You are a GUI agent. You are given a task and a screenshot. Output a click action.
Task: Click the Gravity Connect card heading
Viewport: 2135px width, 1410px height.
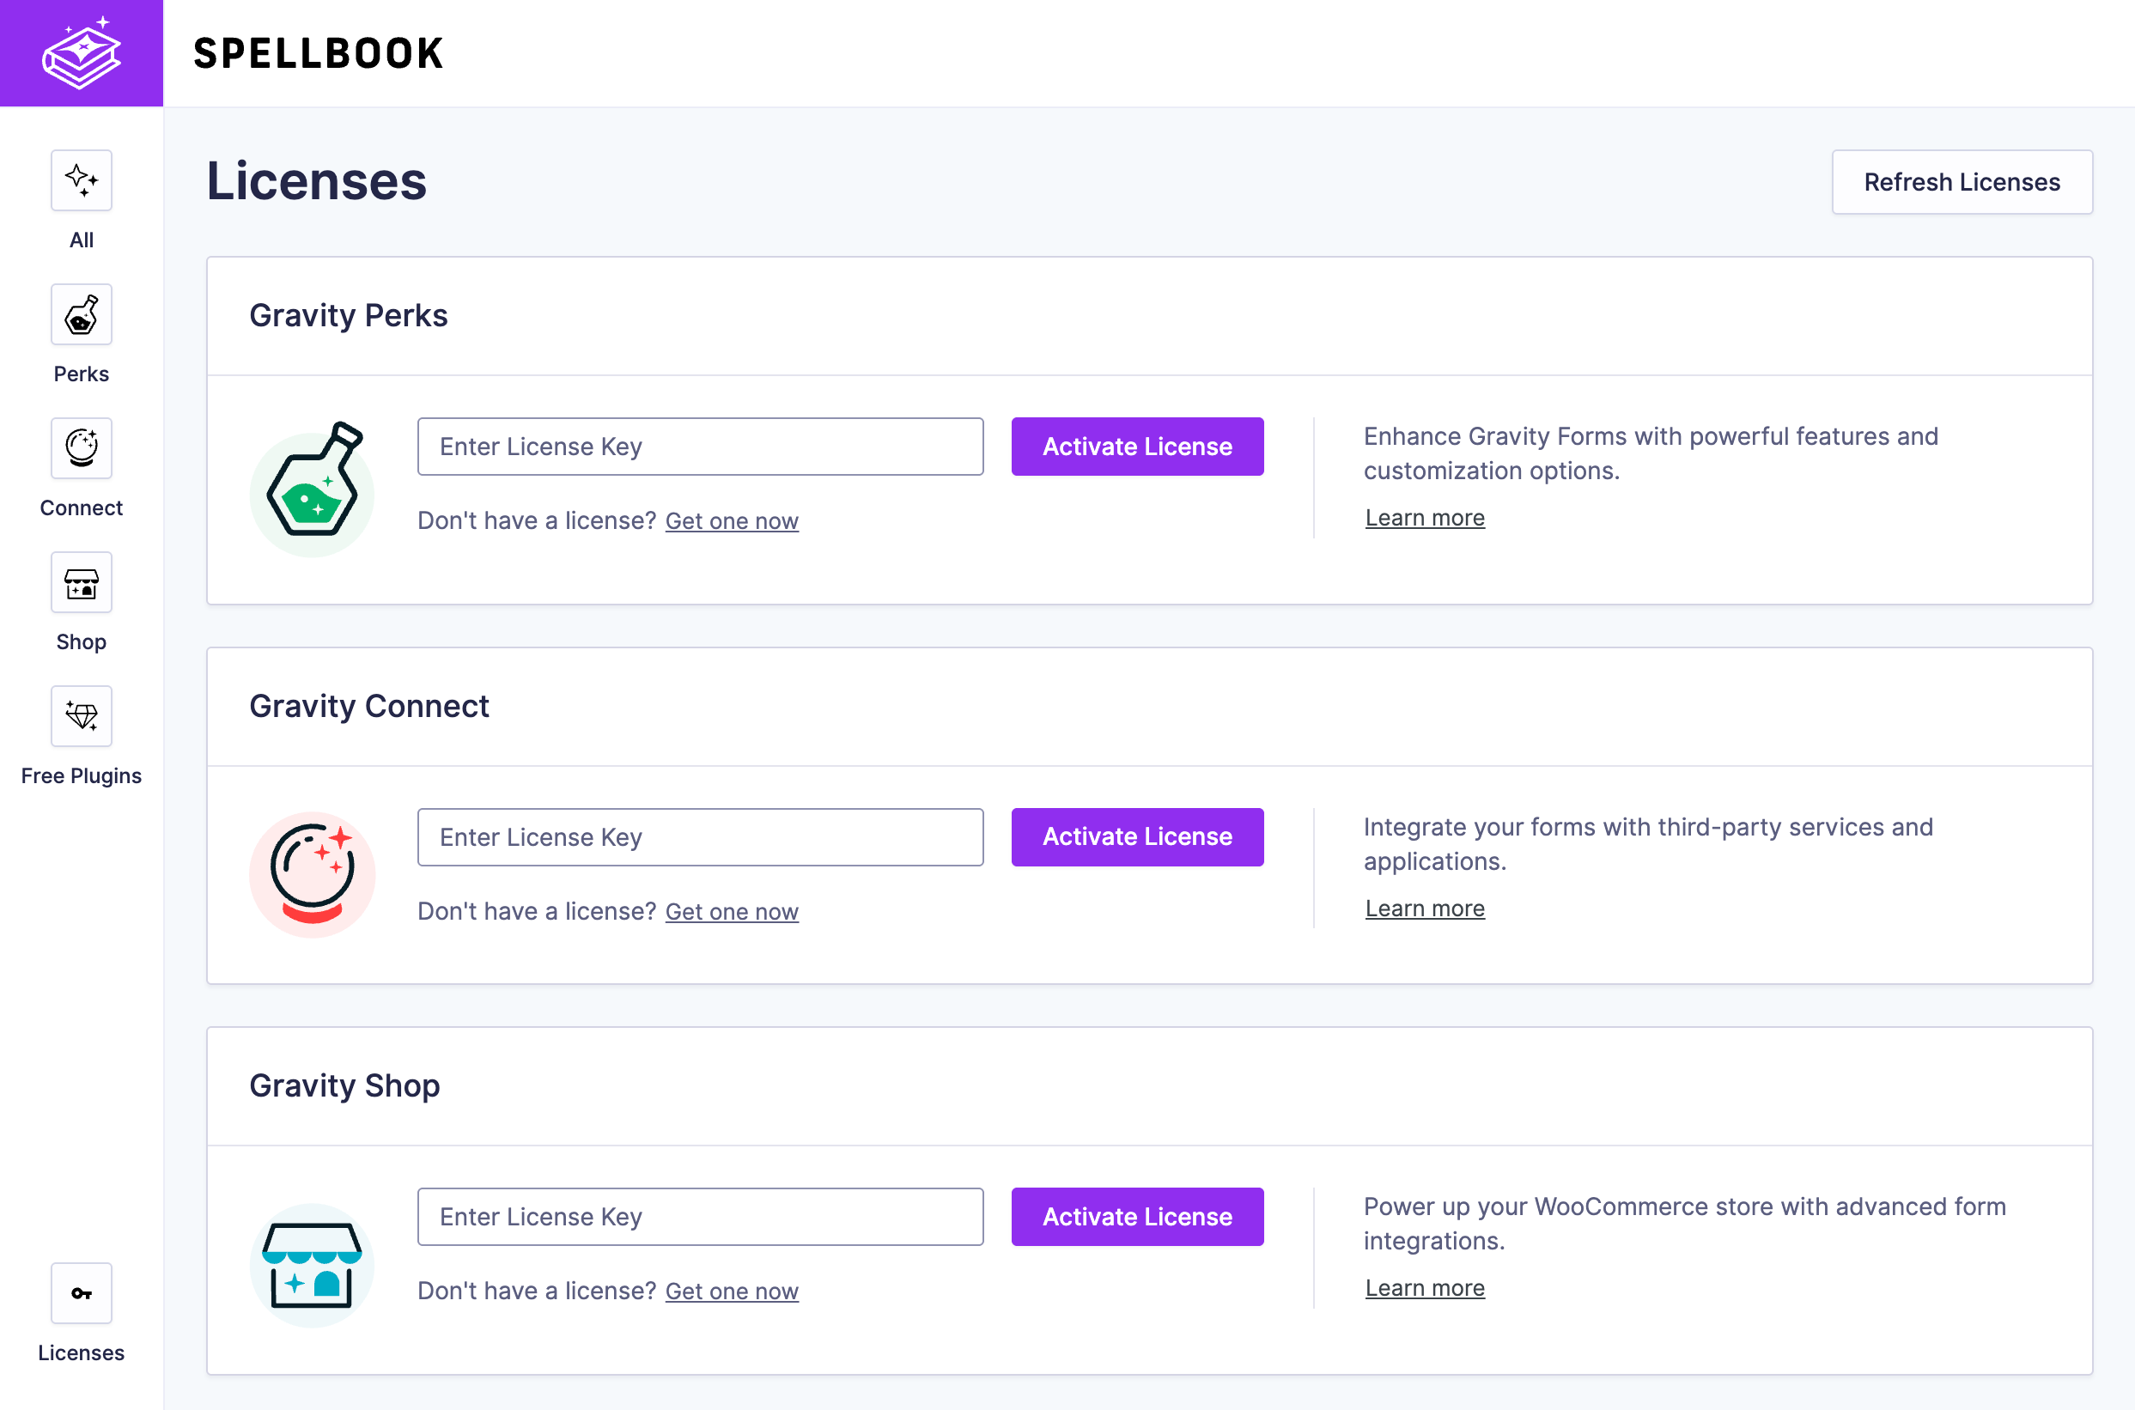(x=368, y=706)
